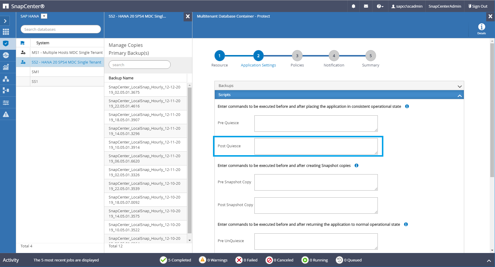This screenshot has height=267, width=495.
Task: Open the mail envelope icon
Action: (366, 6)
